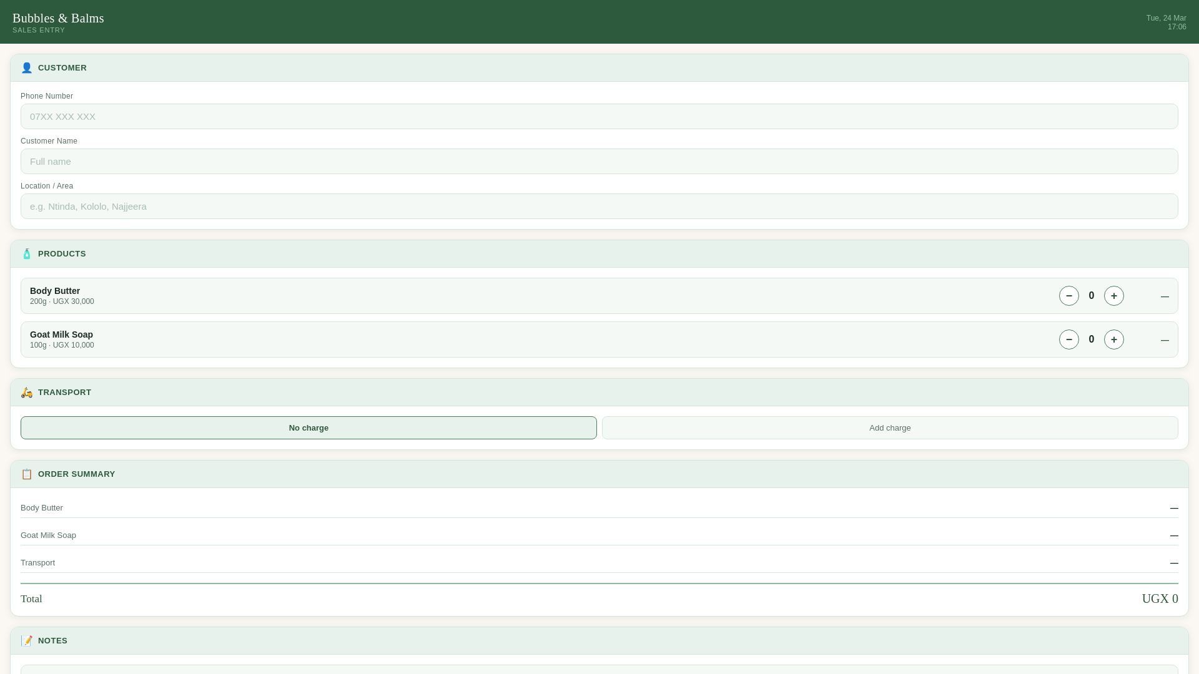The image size is (1199, 674).
Task: Click the PRODUCTS section heading
Action: [62, 254]
